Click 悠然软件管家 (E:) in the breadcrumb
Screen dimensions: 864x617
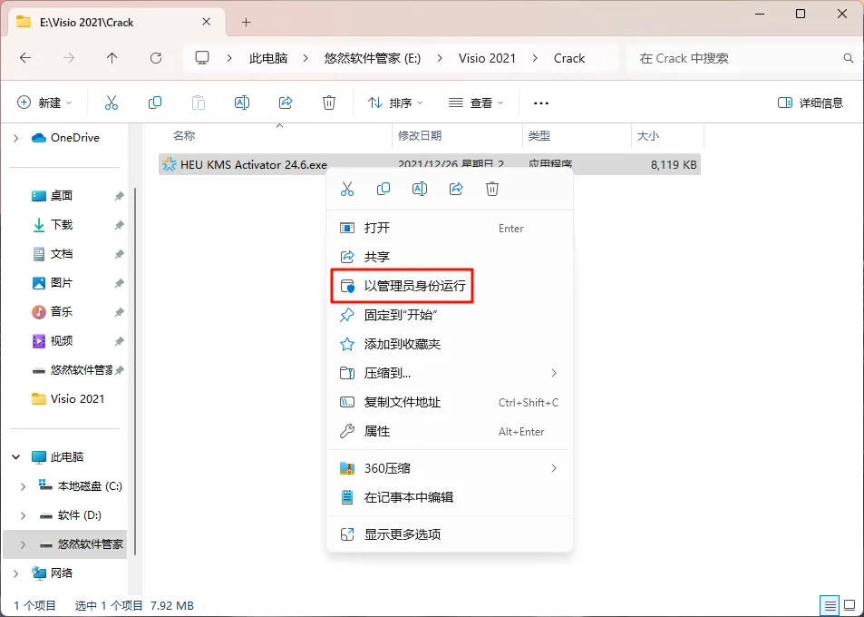(x=373, y=58)
